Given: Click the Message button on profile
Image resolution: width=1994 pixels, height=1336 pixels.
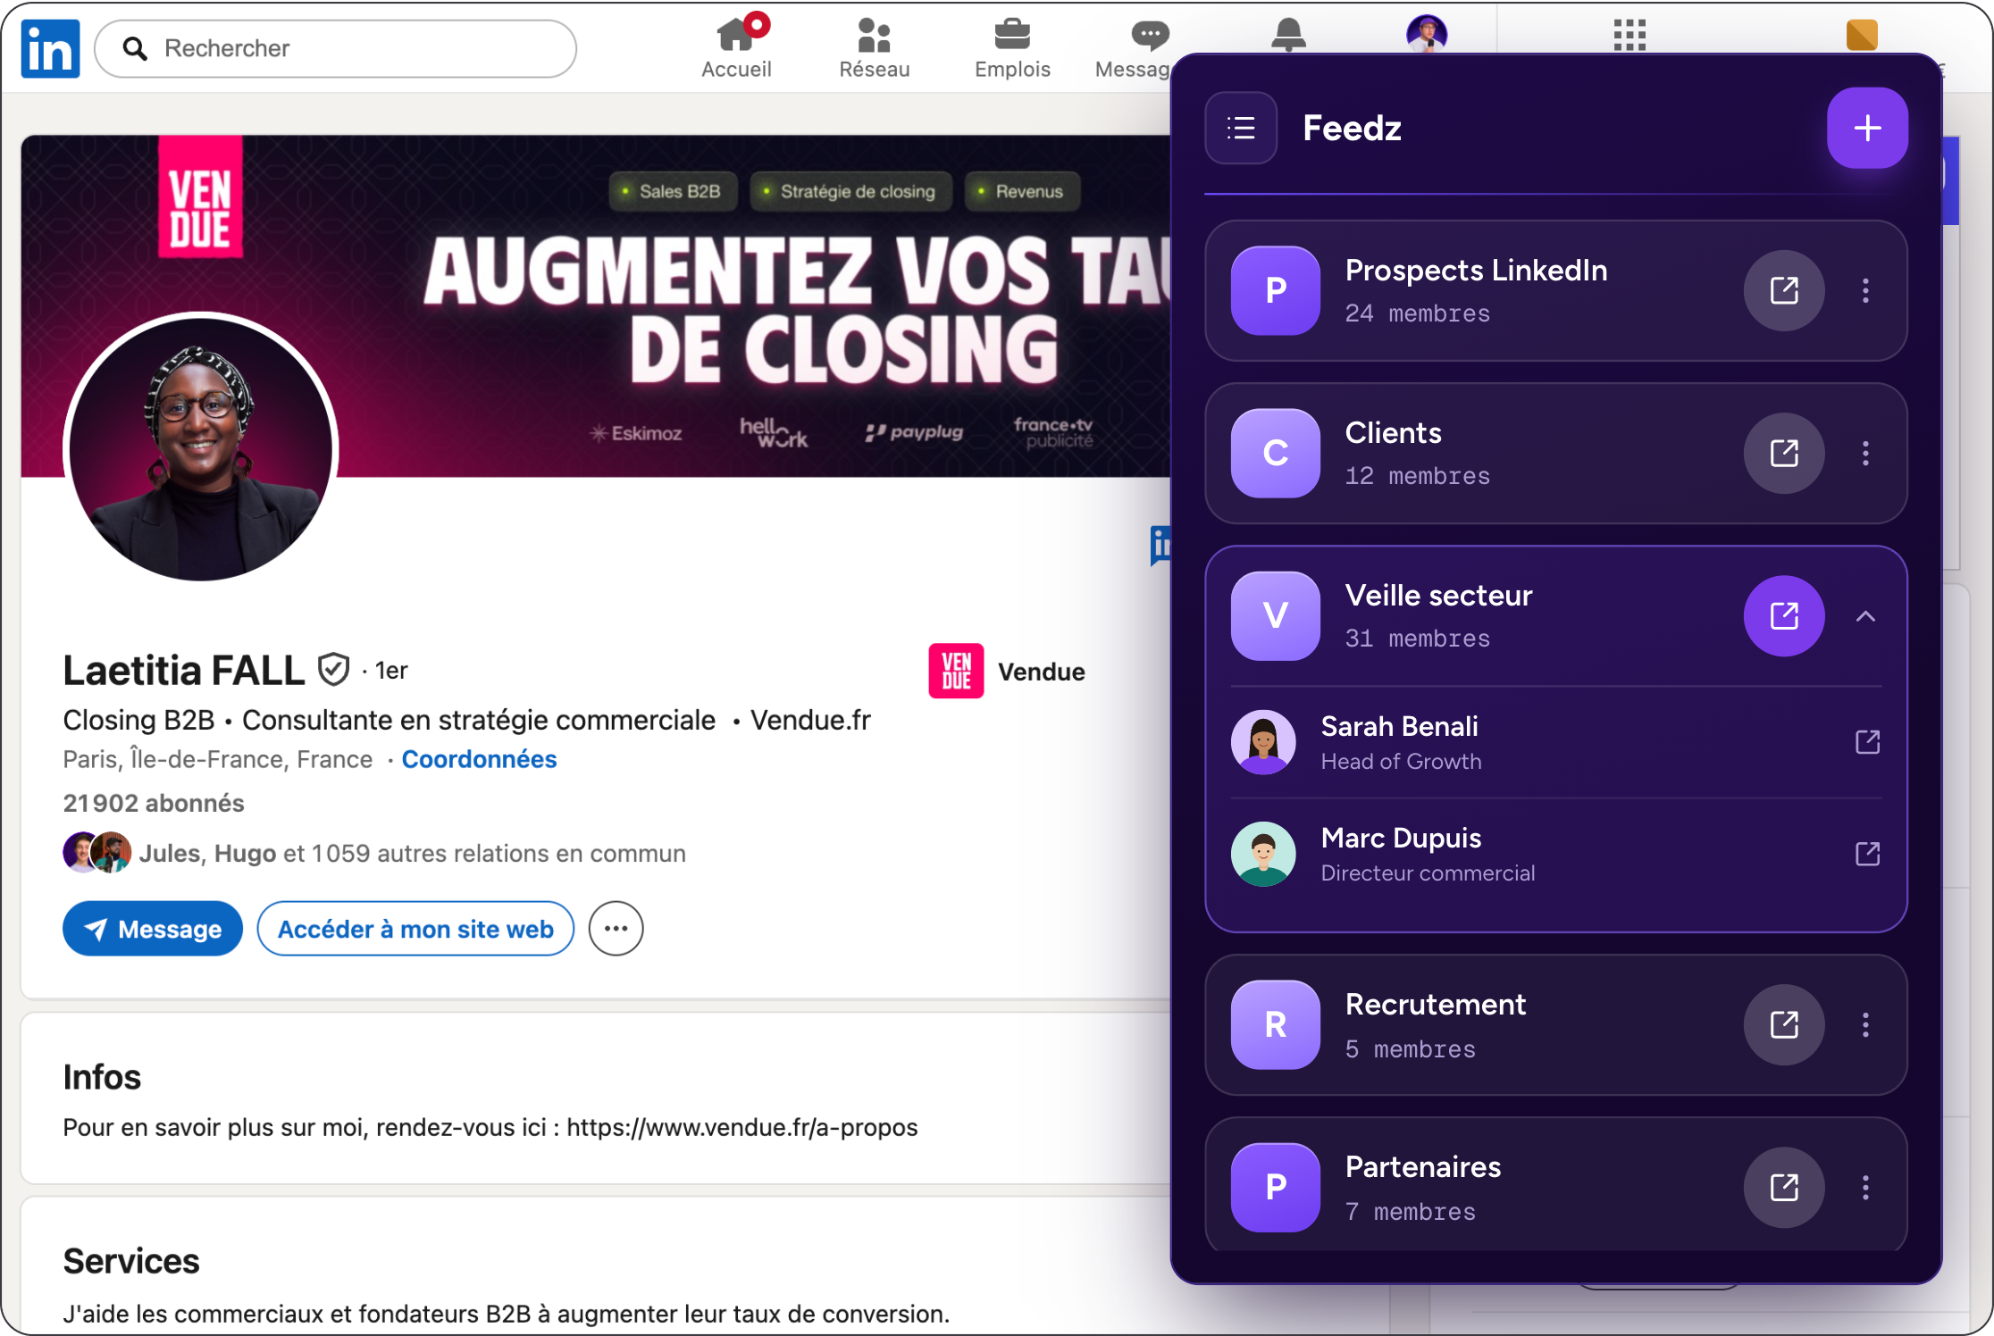Looking at the screenshot, I should [153, 928].
